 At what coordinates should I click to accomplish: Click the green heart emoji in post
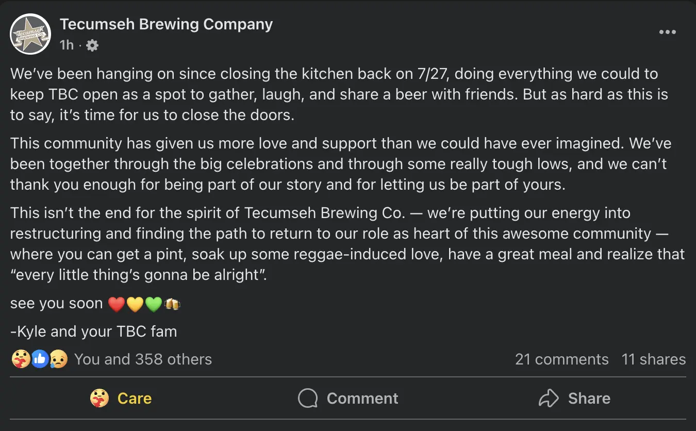154,304
